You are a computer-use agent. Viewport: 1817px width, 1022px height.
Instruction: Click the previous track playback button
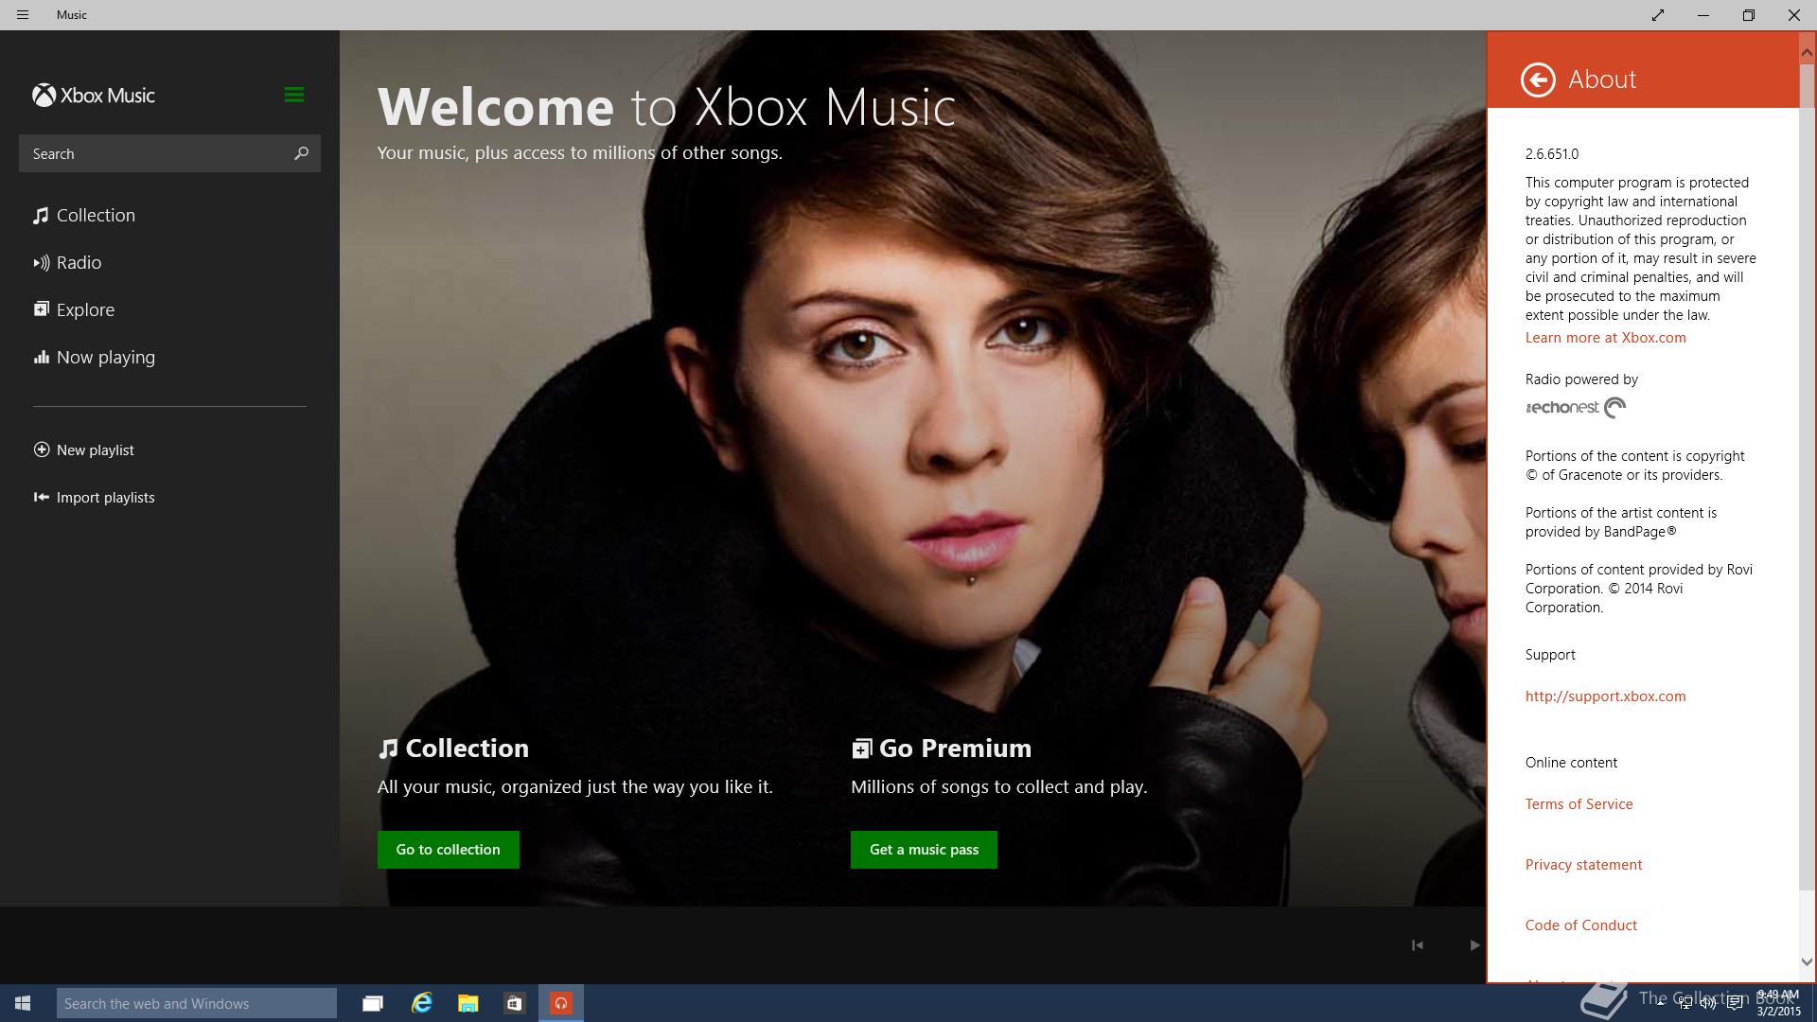[1417, 945]
